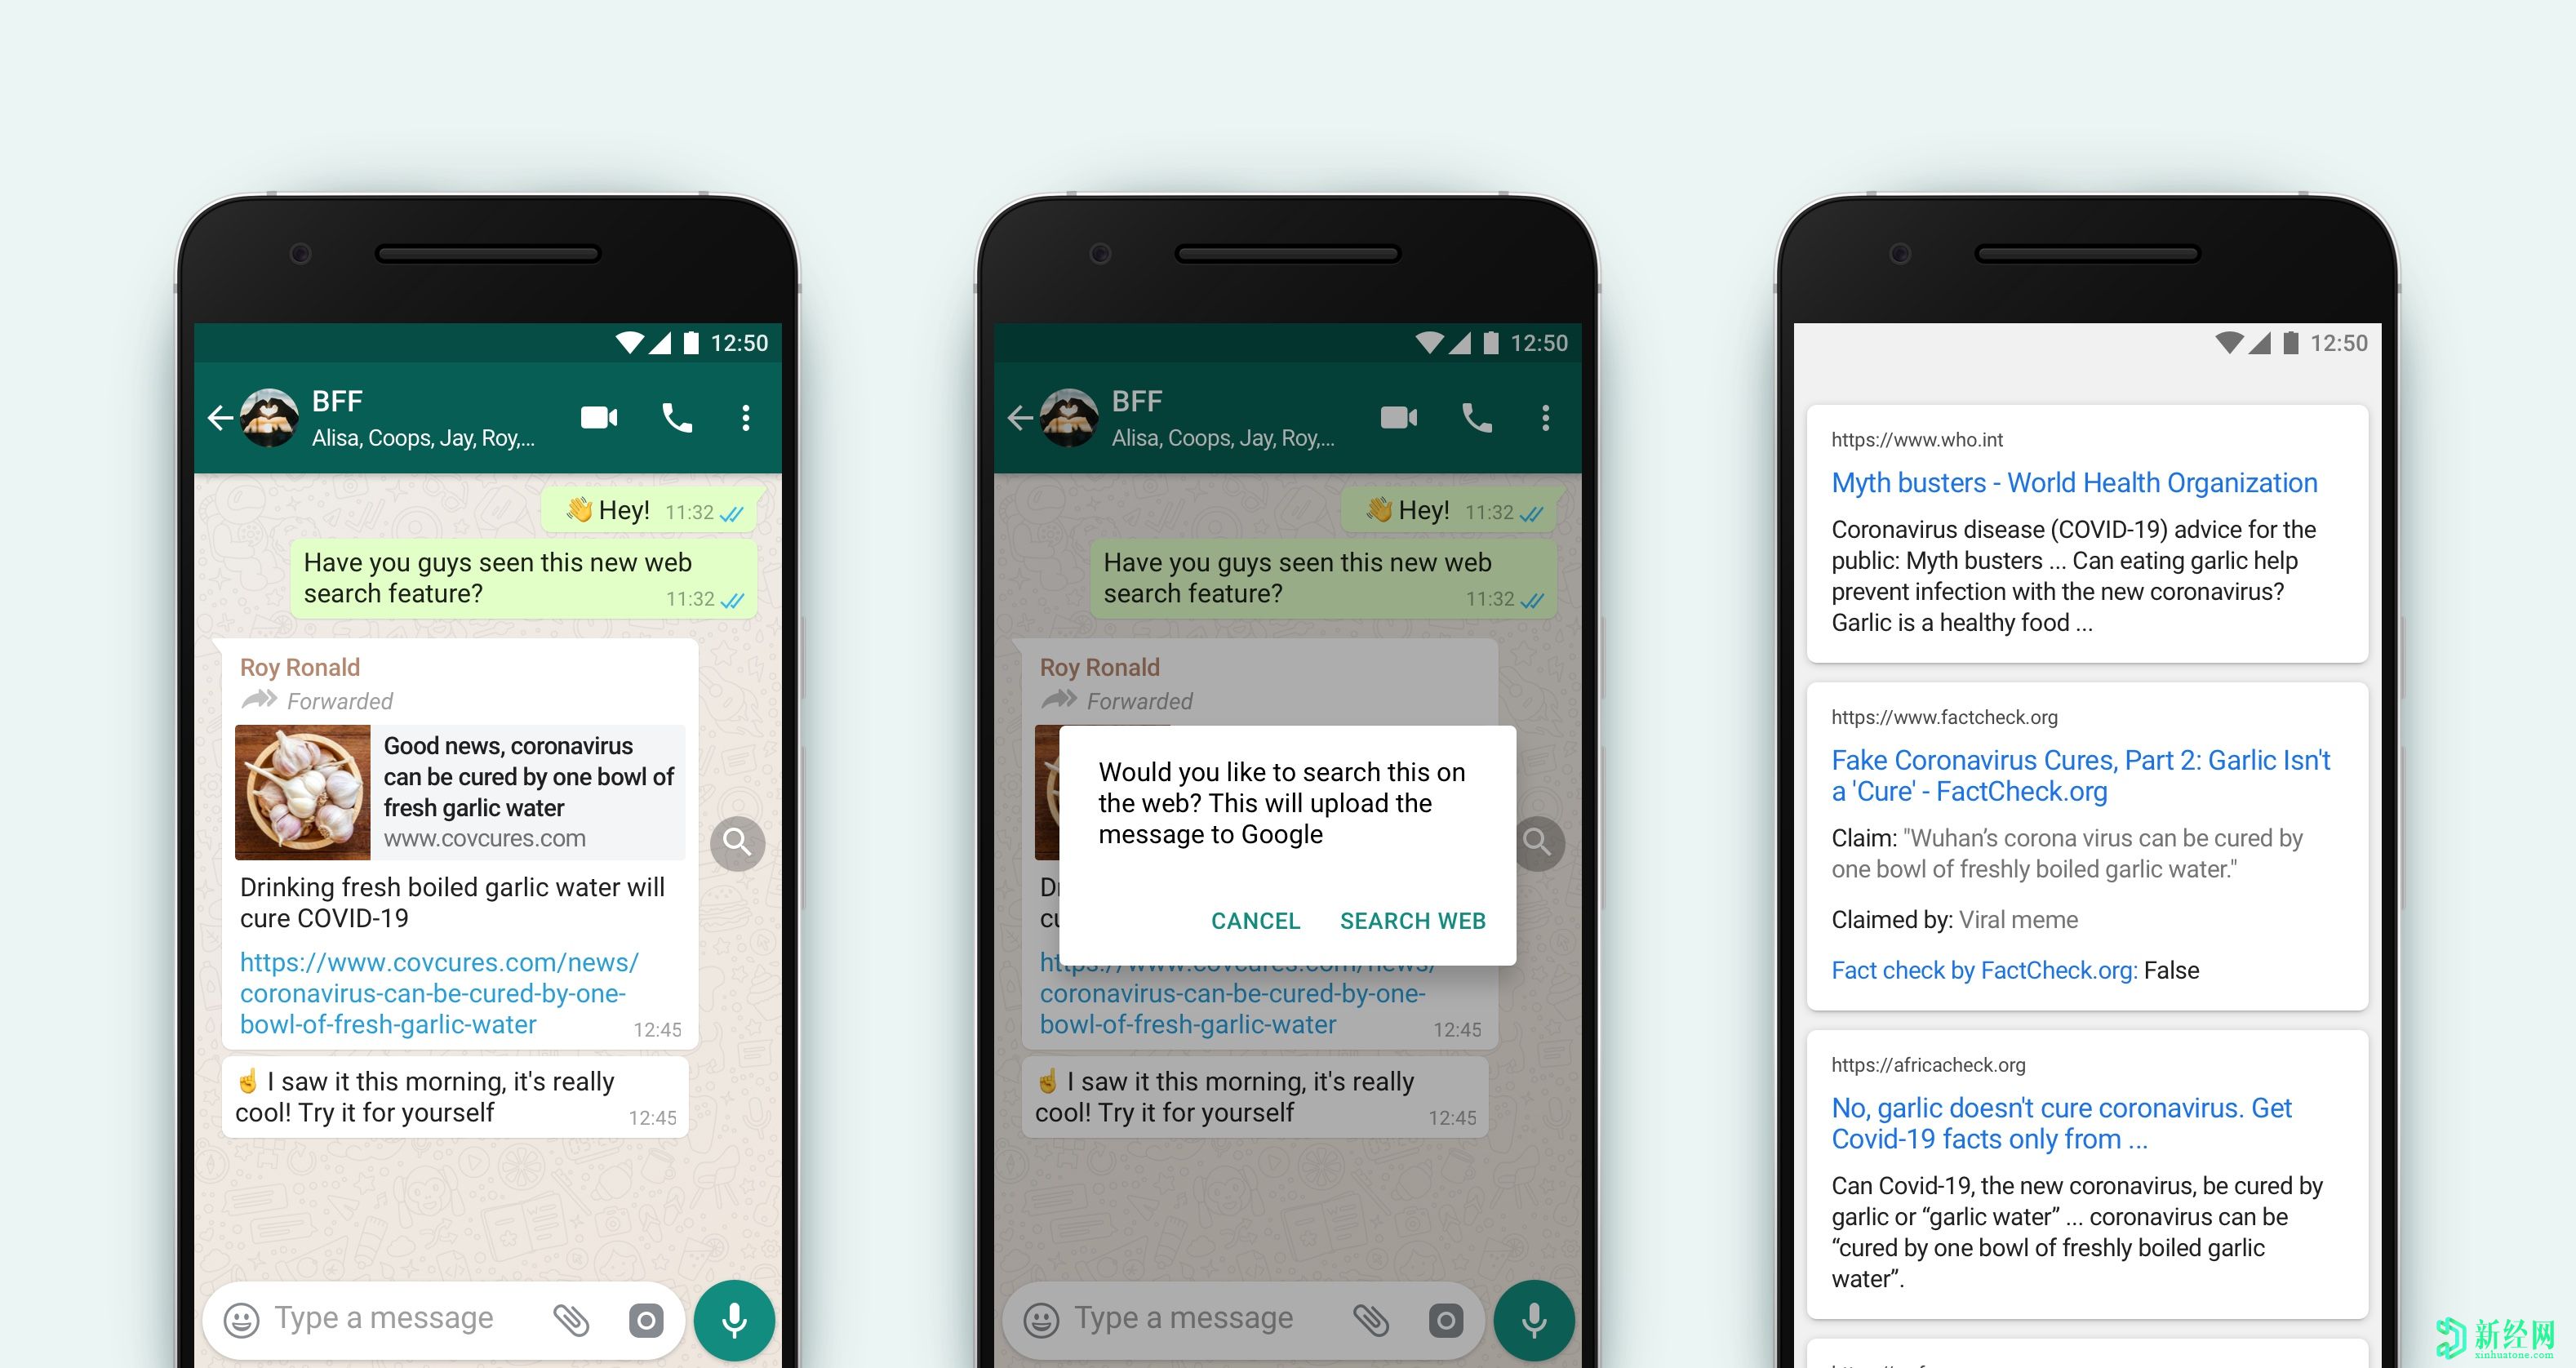Viewport: 2576px width, 1368px height.
Task: Tap WiFi signal icon in status bar
Action: 627,339
